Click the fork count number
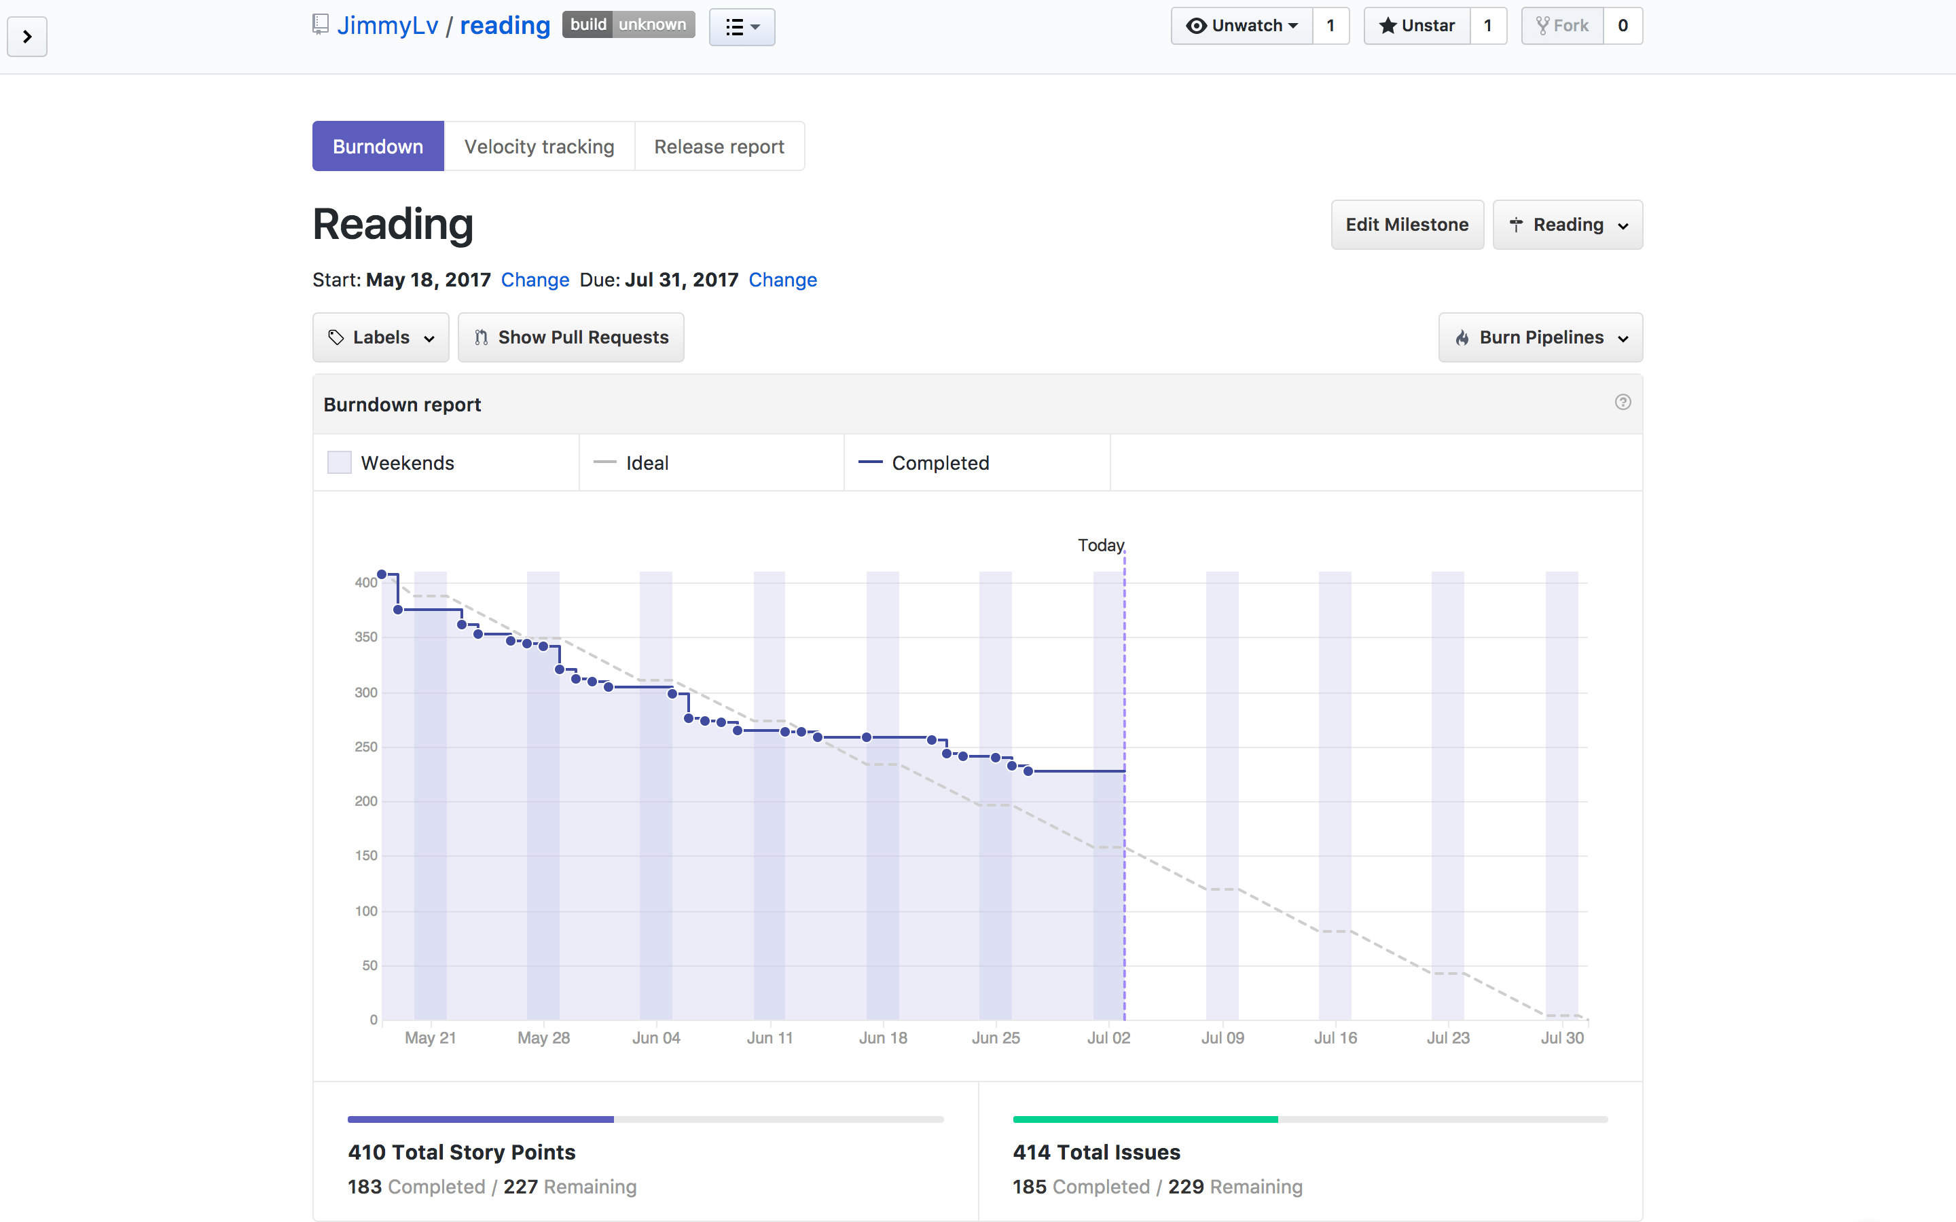1956x1222 pixels. 1622,26
